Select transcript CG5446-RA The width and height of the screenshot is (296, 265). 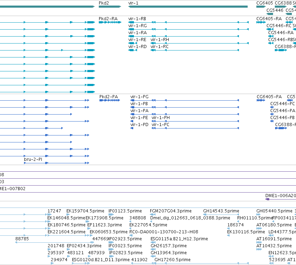click(281, 33)
